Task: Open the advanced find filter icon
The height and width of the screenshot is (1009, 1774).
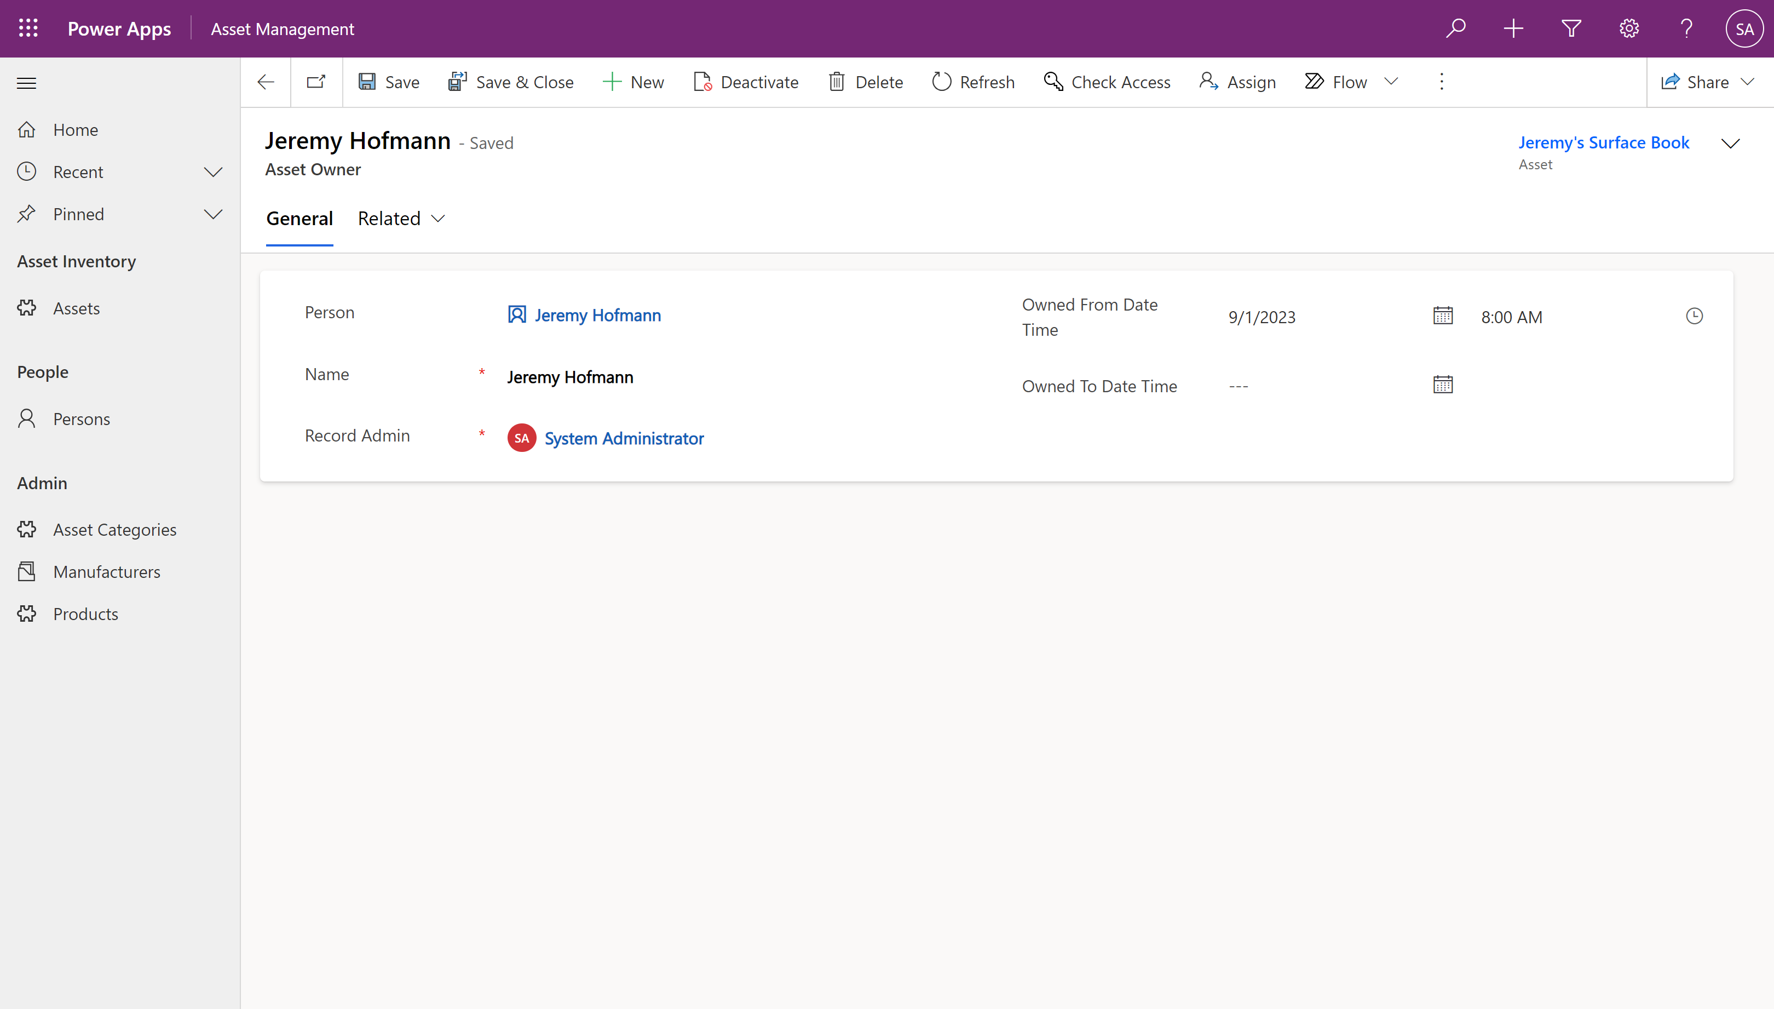Action: coord(1571,28)
